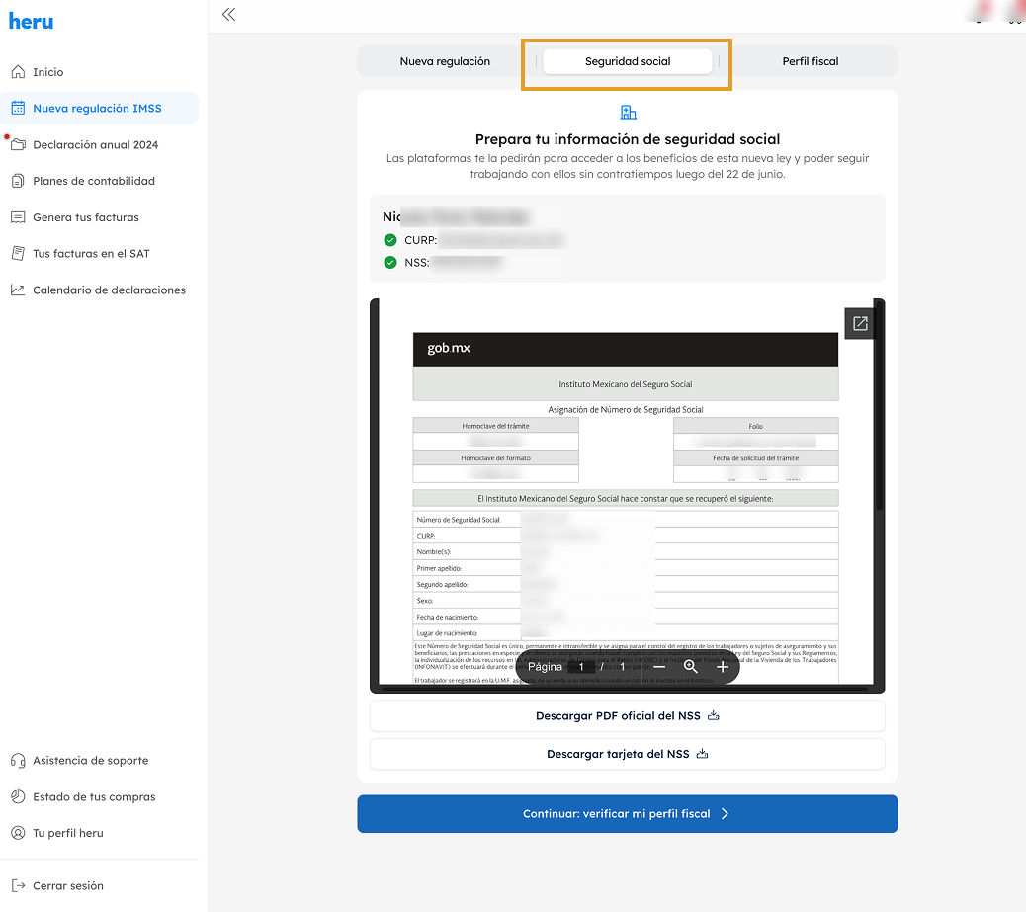Click the Genera tus facturas icon

point(19,217)
